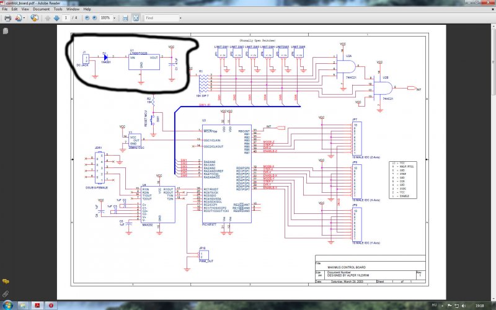Click the 20MHz OSC label

click(136, 148)
